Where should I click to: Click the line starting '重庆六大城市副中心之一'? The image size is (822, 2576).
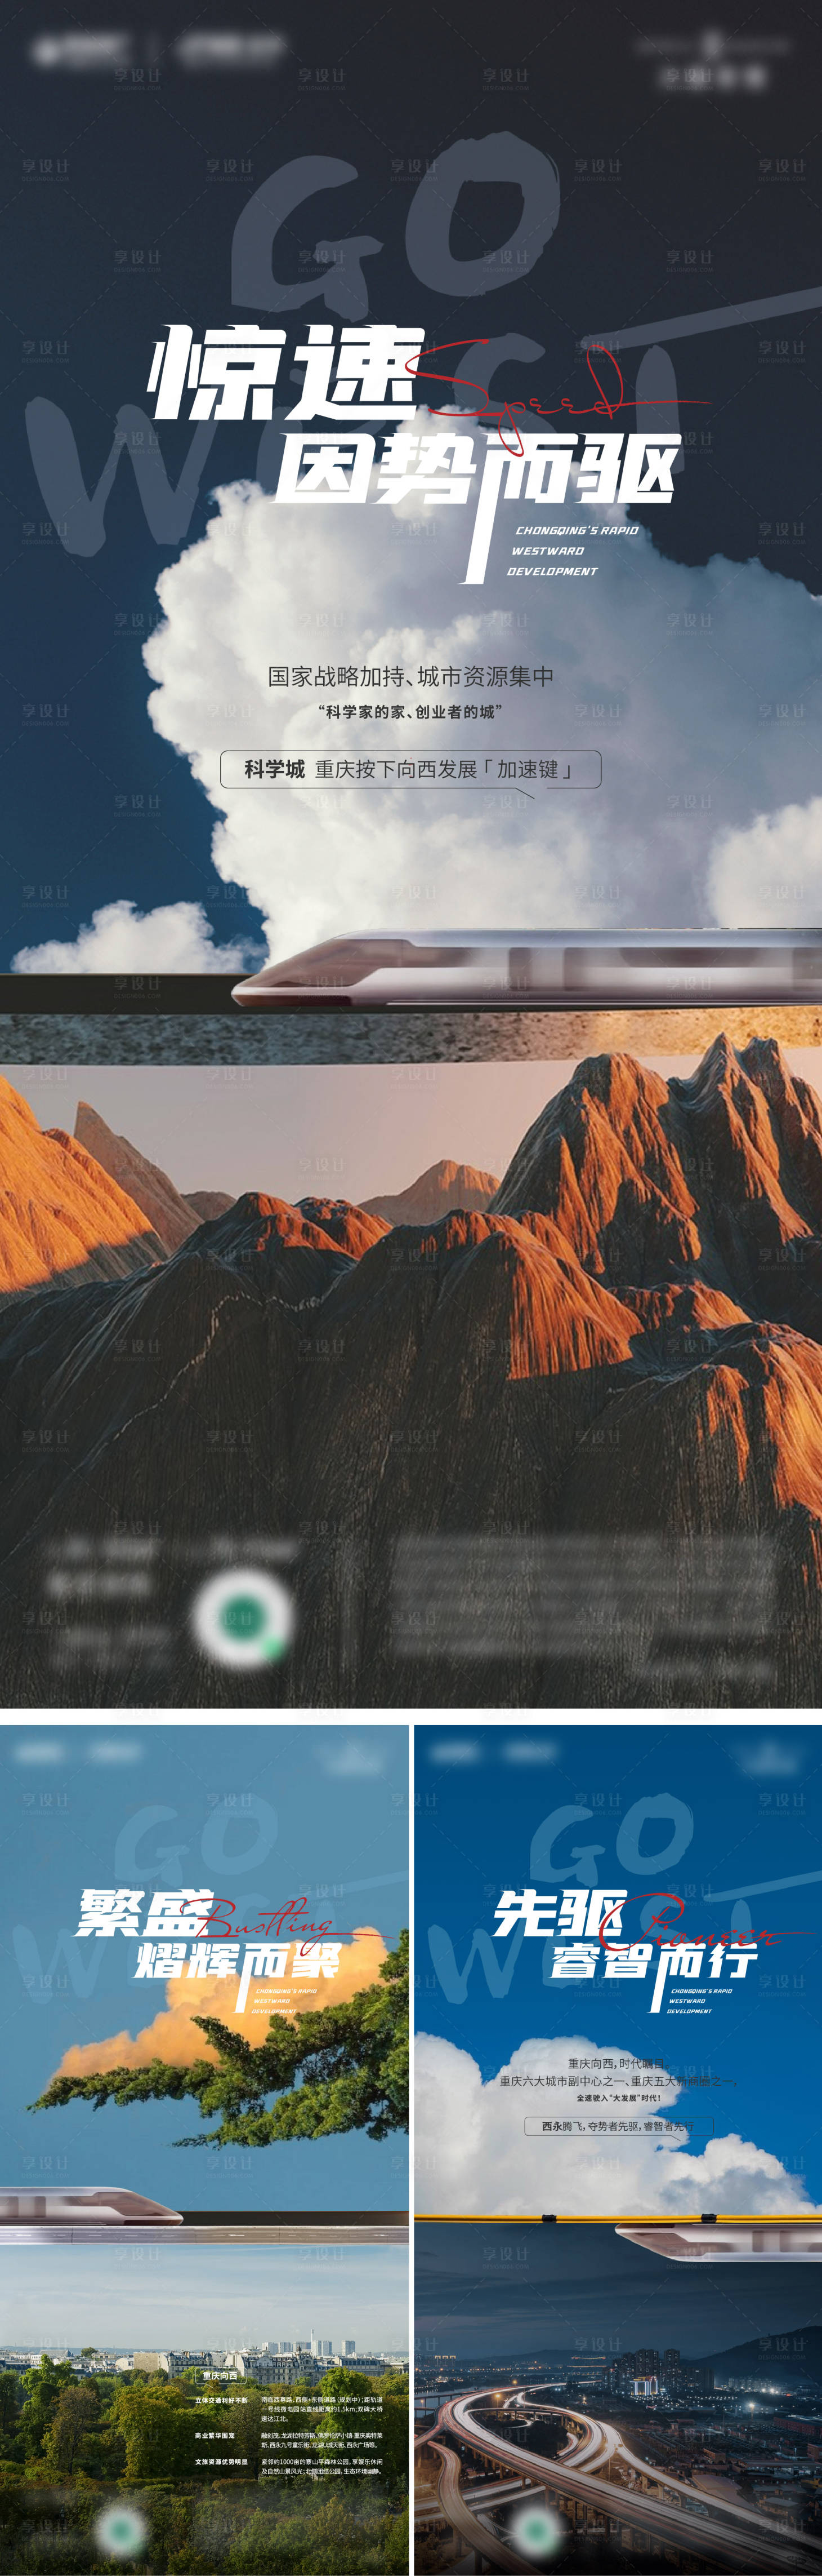click(x=618, y=2081)
